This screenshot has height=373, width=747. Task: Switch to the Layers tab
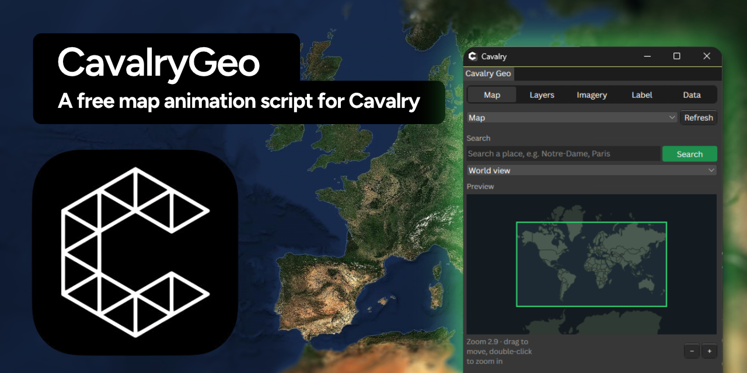[x=542, y=95]
